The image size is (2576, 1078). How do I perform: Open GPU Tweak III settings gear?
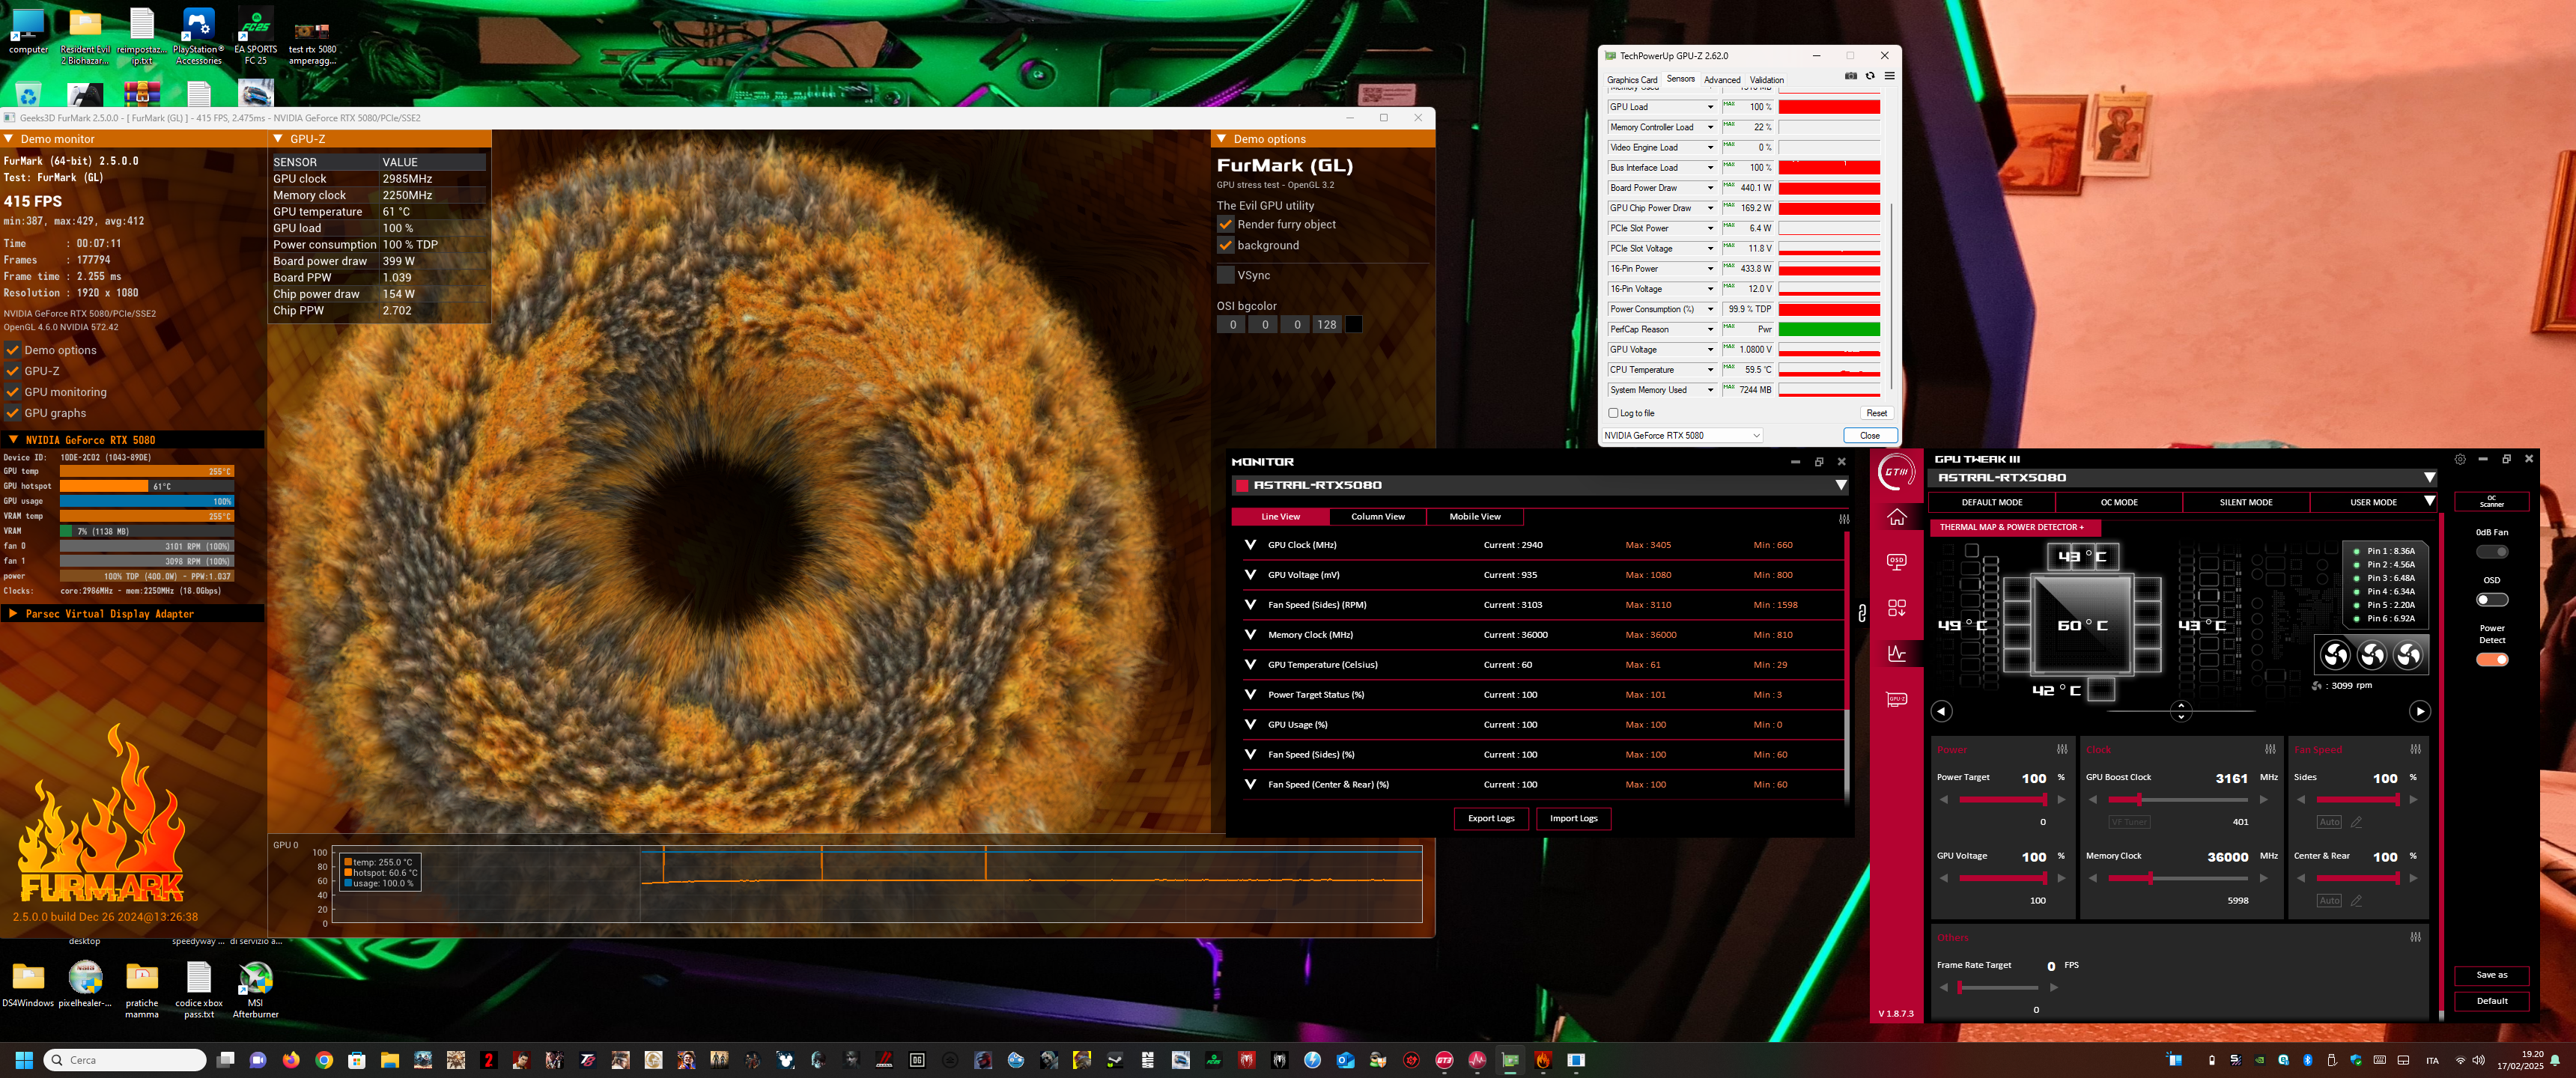click(x=2459, y=460)
